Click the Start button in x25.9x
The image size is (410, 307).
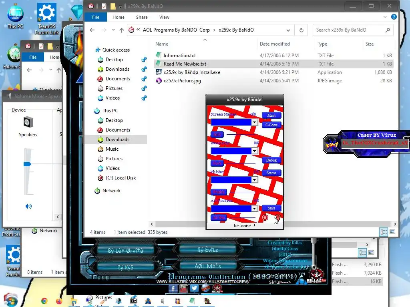point(271,208)
